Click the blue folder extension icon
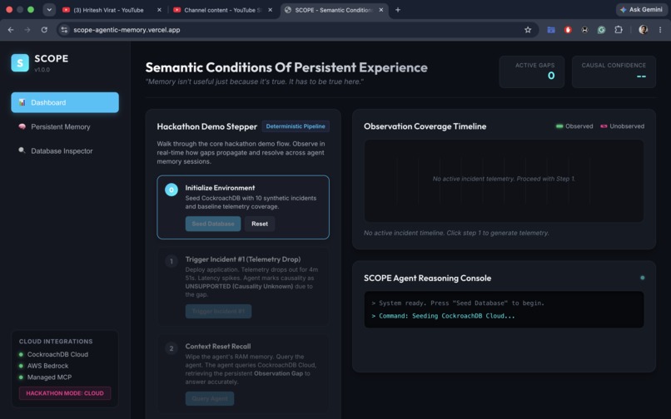 pos(551,30)
